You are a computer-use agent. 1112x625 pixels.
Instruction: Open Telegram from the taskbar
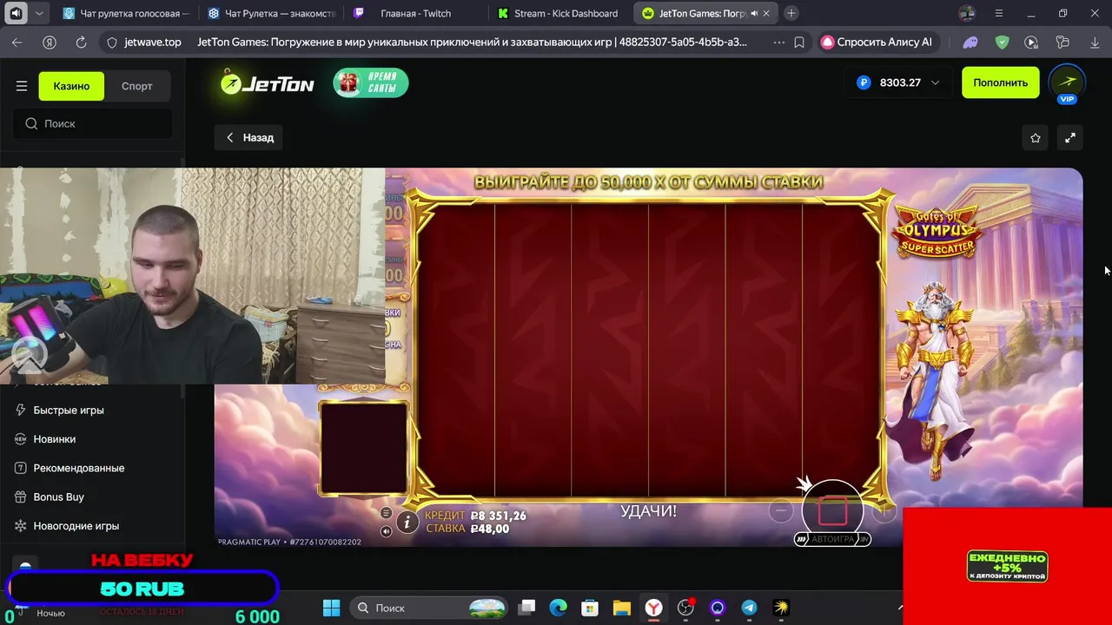tap(749, 608)
